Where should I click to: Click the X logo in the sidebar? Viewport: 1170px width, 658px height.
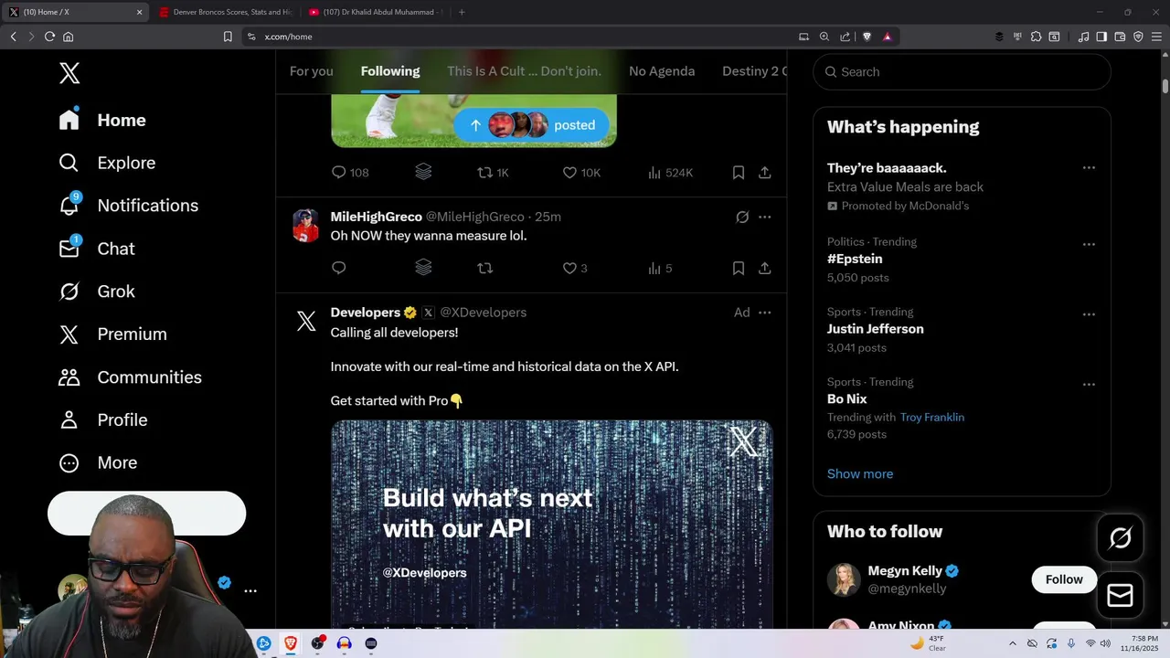(x=69, y=73)
